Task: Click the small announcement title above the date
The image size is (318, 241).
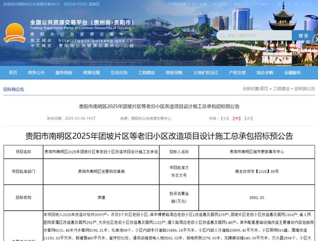Action: (159, 106)
